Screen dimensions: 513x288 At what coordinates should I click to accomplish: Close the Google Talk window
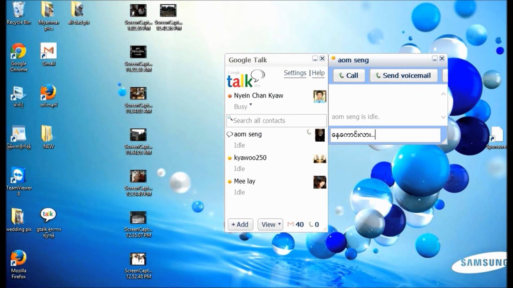[322, 58]
